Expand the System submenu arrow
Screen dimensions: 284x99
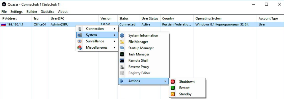tap(114, 35)
